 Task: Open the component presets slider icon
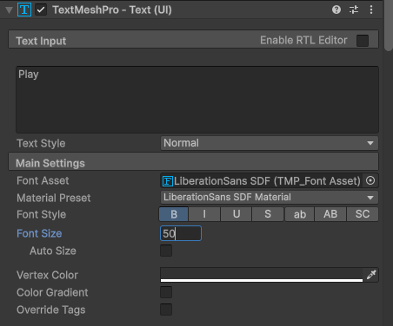coord(354,10)
